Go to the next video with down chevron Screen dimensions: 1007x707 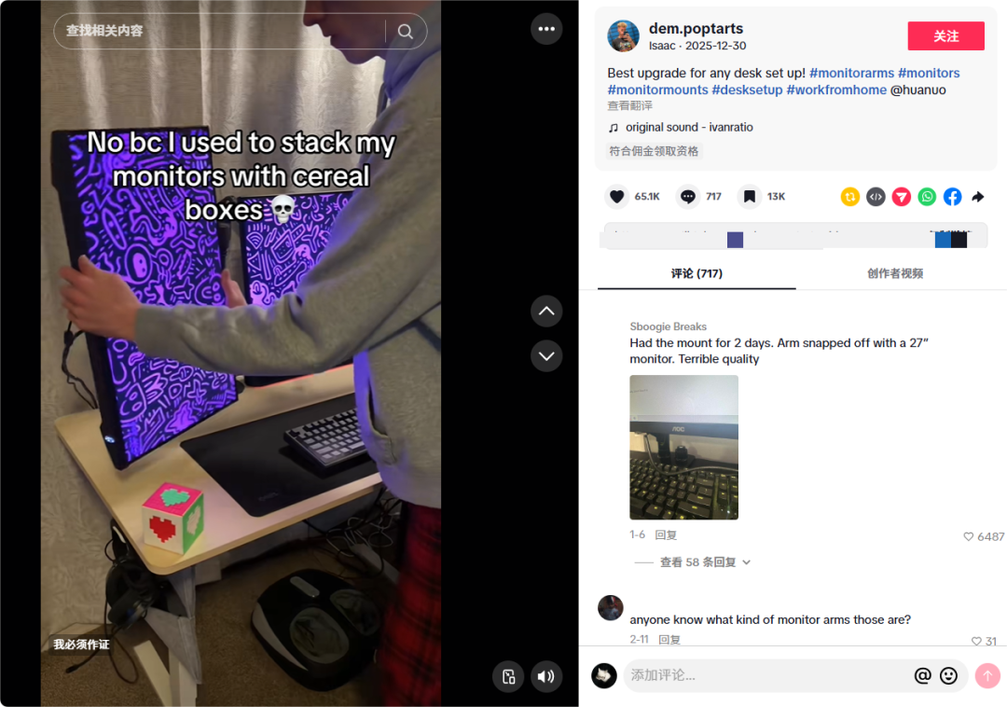click(x=546, y=355)
